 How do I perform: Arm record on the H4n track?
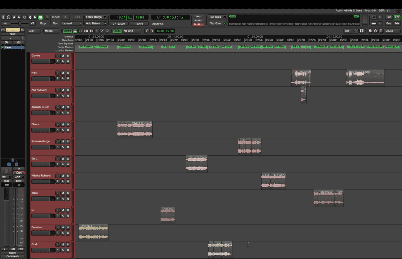coord(57,73)
